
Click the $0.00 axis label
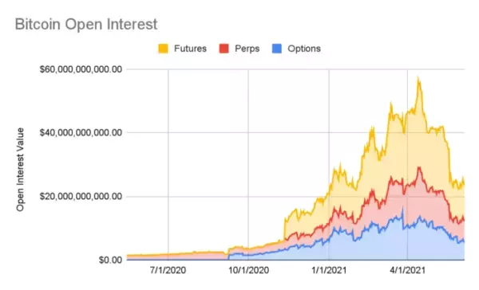tap(110, 260)
